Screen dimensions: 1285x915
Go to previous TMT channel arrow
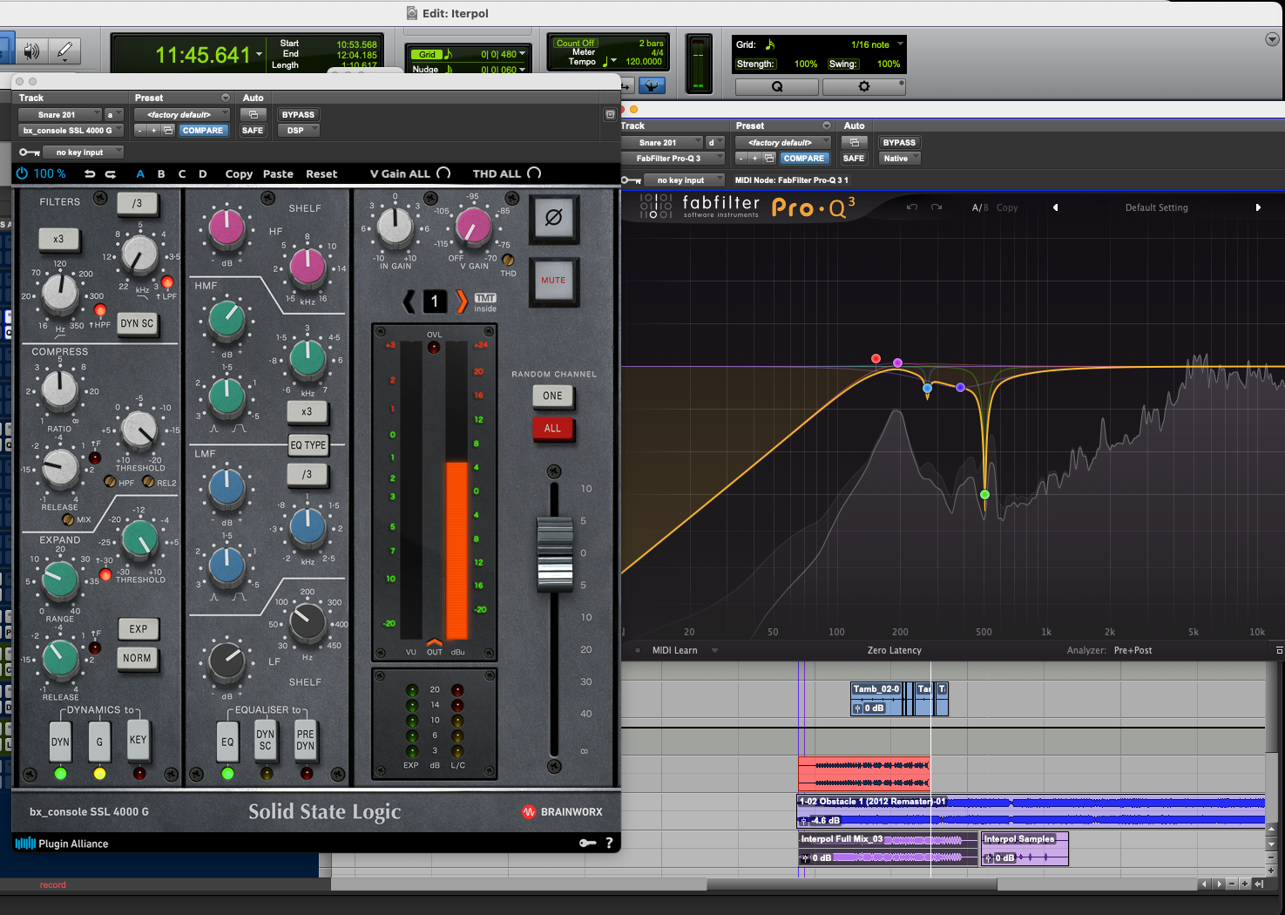coord(409,302)
